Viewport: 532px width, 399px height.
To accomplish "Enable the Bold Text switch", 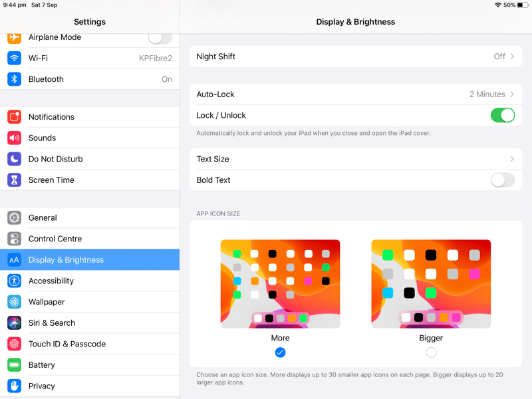I will tap(503, 180).
